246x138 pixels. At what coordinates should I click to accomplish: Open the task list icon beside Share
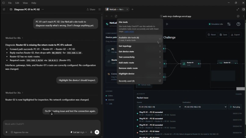pos(100,9)
